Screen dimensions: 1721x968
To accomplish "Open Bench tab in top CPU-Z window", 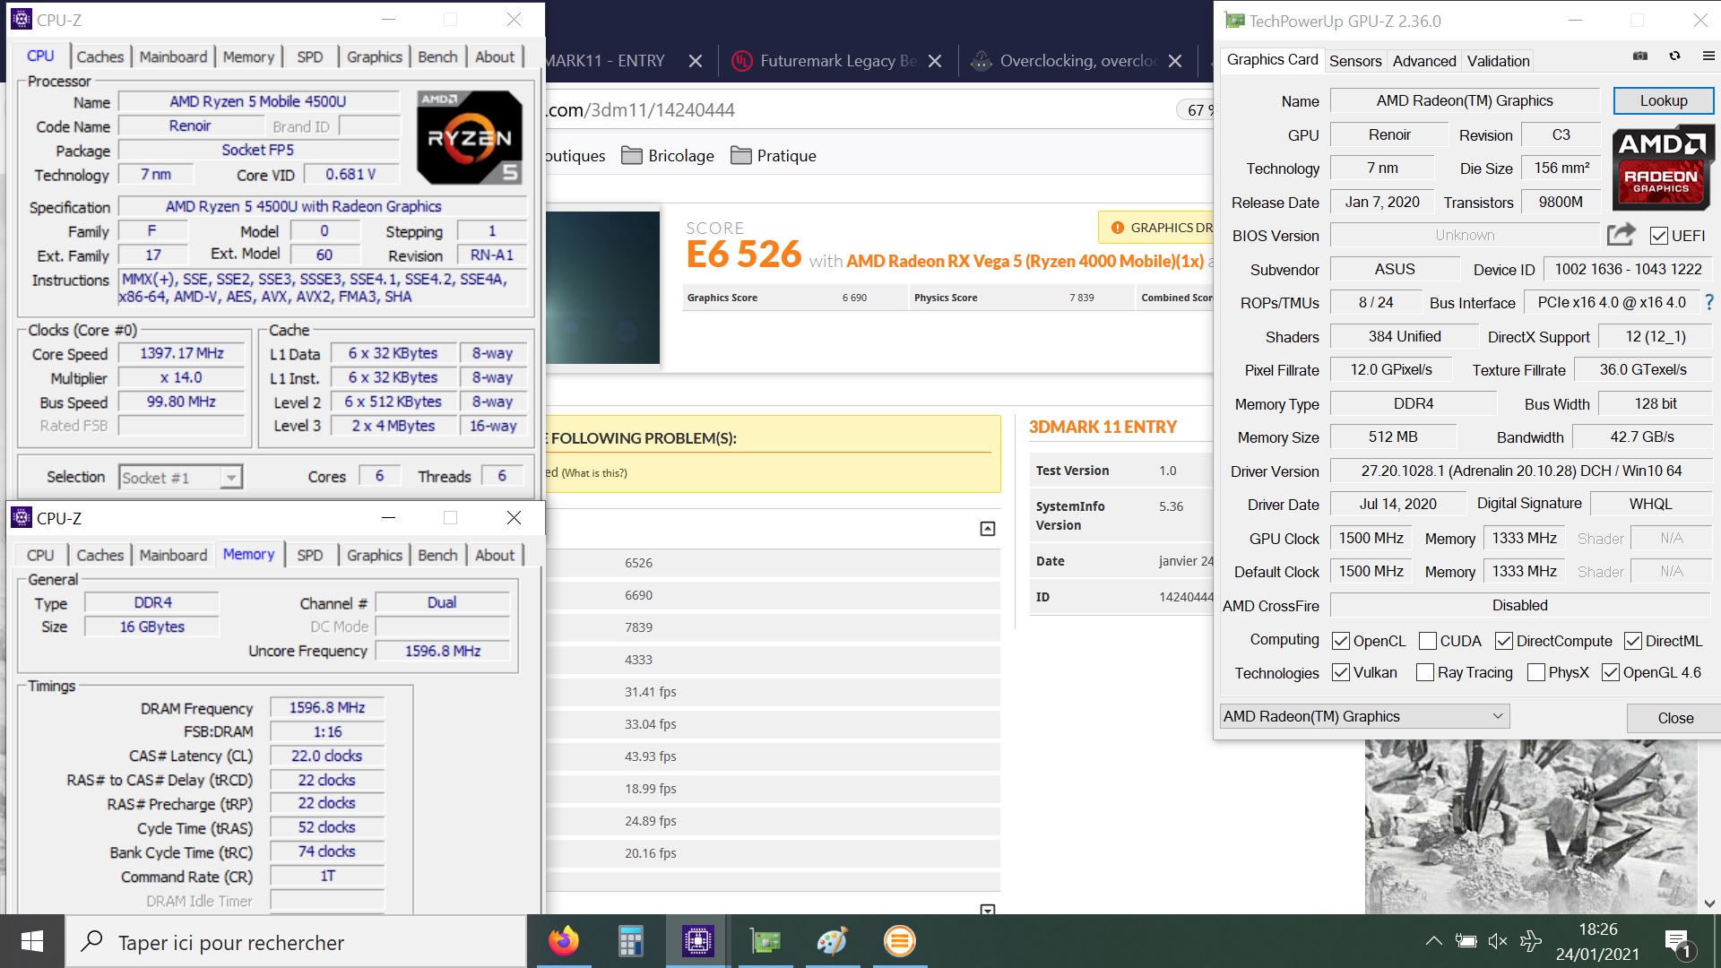I will tap(437, 56).
